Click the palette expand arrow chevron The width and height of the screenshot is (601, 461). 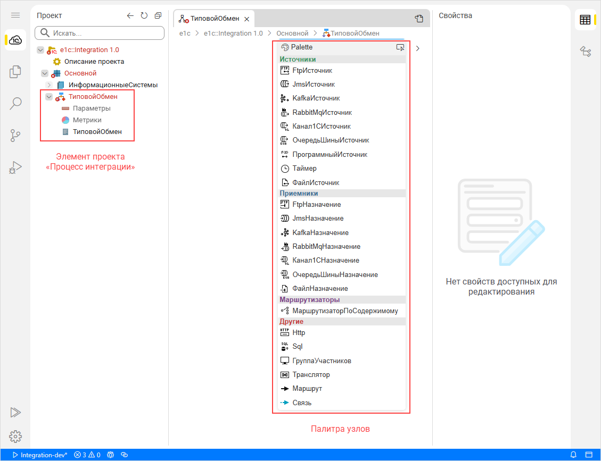coord(418,48)
